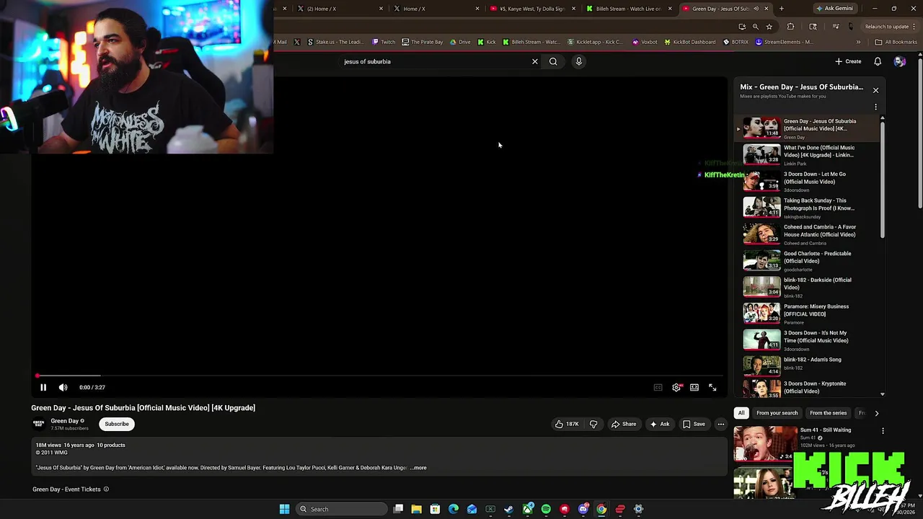Focus the jesus of suburbia search field
This screenshot has height=519, width=923.
pyautogui.click(x=433, y=62)
